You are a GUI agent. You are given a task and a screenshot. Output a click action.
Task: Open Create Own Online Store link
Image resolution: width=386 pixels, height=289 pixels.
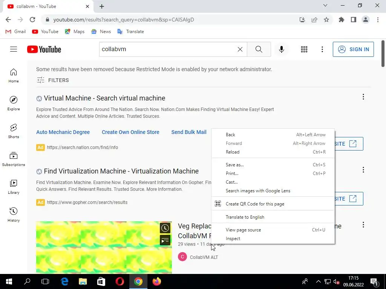pos(130,132)
